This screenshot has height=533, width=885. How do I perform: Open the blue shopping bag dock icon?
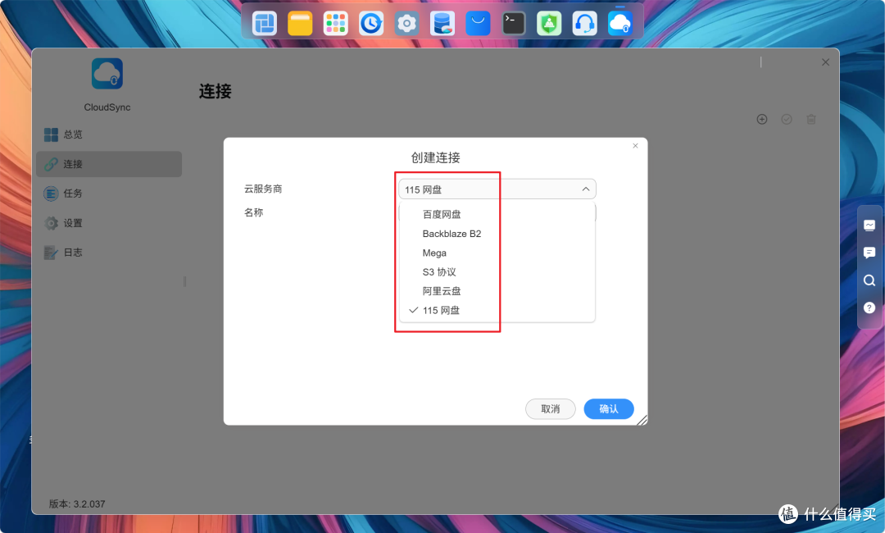478,24
